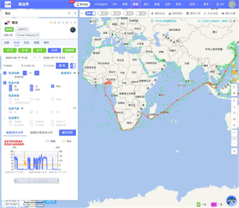Zoom out using the map minus button
Viewport: 239px width, 208px height.
point(234,143)
